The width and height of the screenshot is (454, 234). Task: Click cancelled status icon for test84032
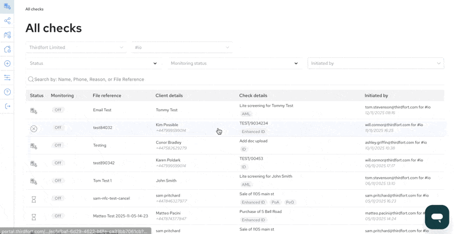tap(33, 129)
